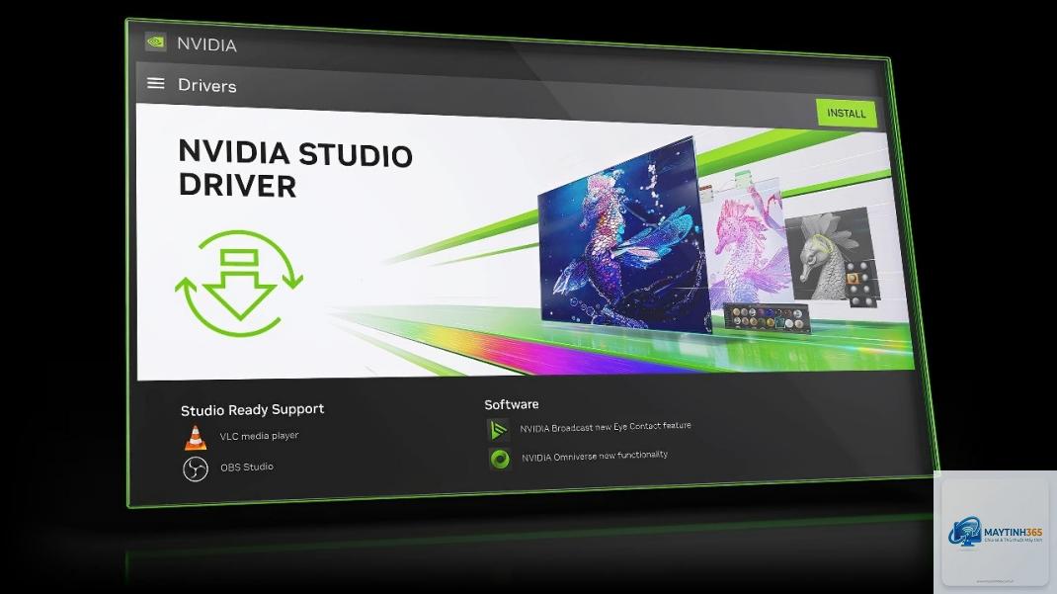Click the NVIDIA logo icon
The width and height of the screenshot is (1057, 594).
click(x=156, y=42)
